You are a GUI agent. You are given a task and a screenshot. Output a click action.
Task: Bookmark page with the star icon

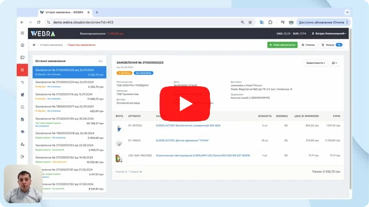250,22
